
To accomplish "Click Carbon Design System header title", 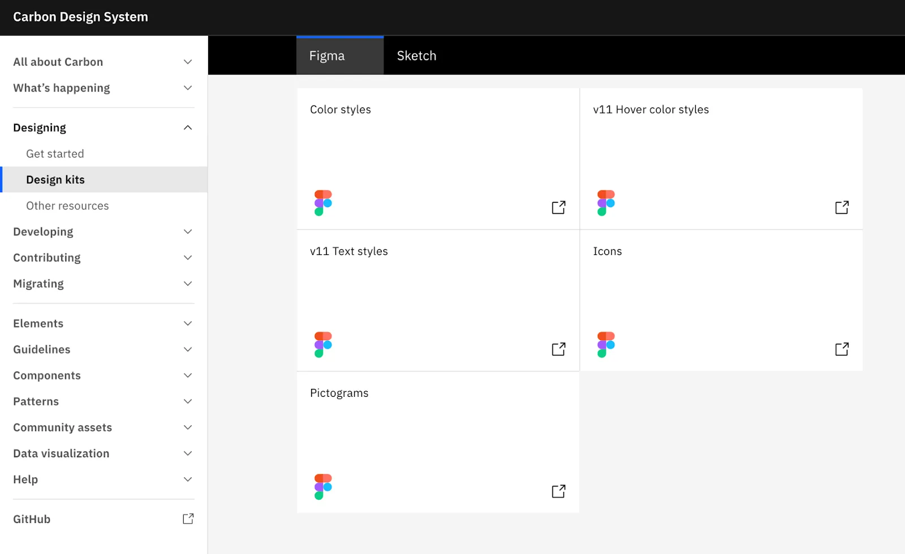I will tap(80, 17).
